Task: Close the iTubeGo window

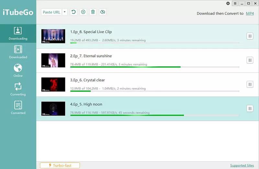Action: [255, 4]
